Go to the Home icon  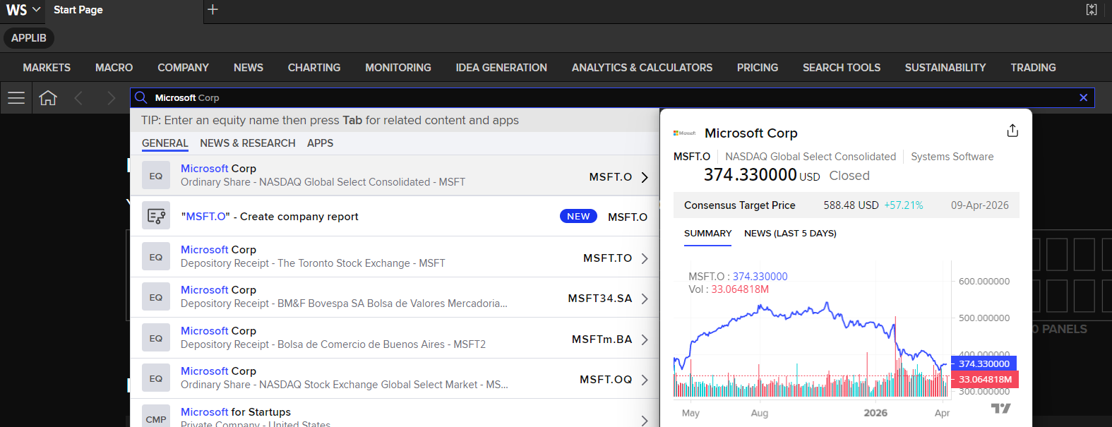48,98
